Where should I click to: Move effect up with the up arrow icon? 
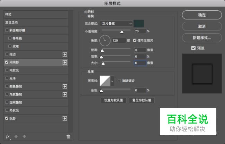pos(16,136)
